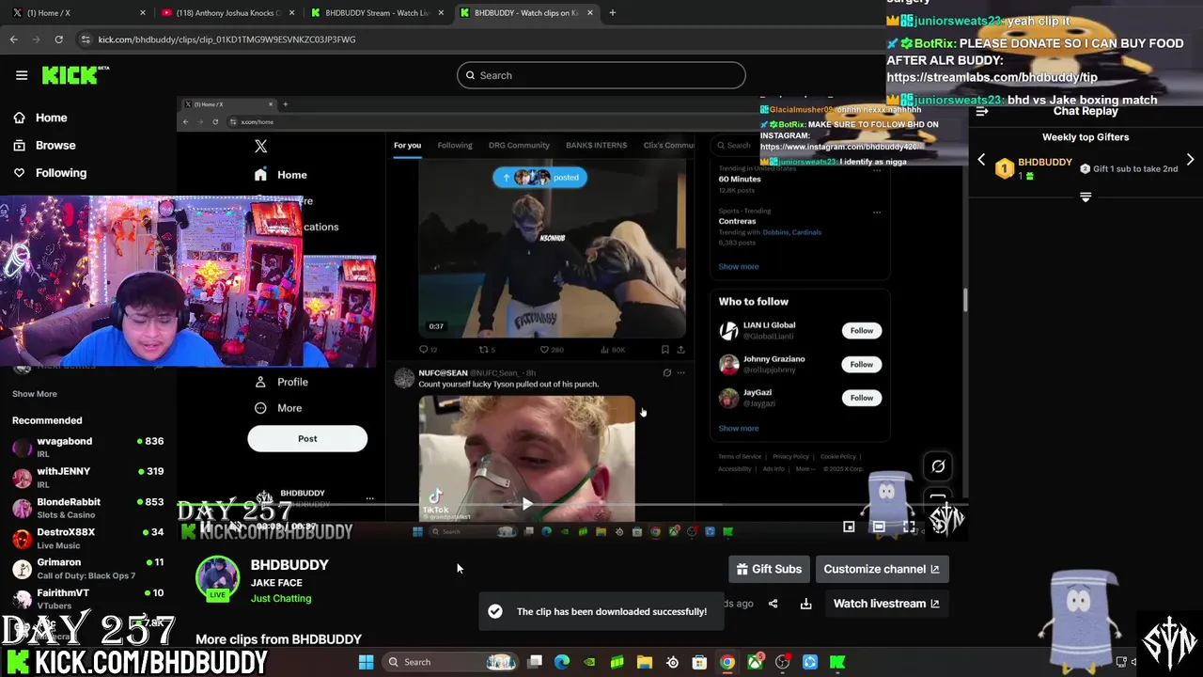Expand Show More in sidebar
The image size is (1203, 677).
pos(35,394)
